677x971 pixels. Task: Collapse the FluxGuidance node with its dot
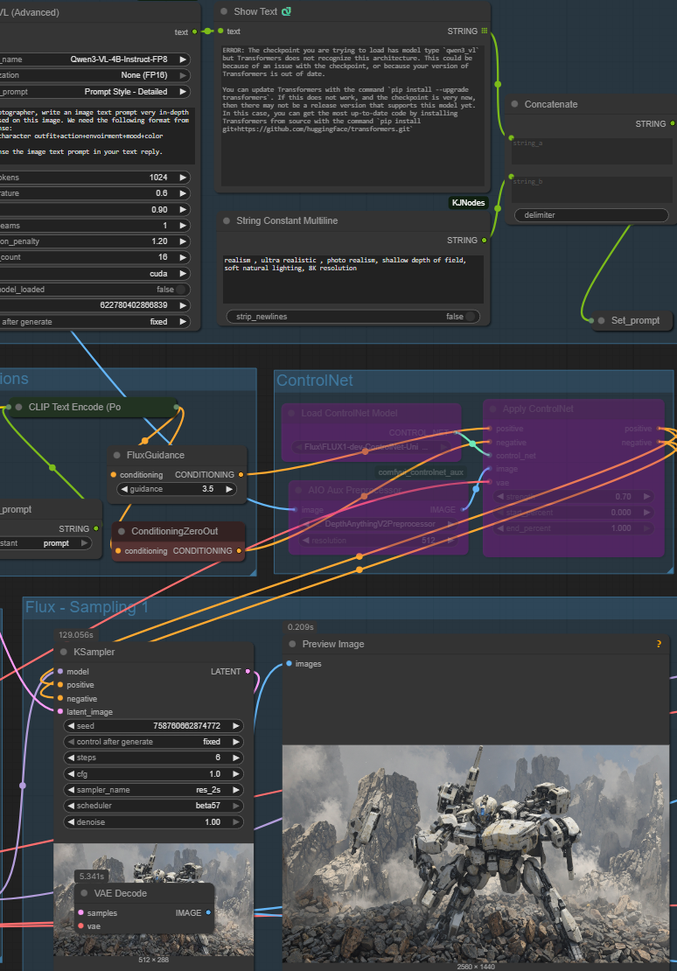pyautogui.click(x=117, y=455)
